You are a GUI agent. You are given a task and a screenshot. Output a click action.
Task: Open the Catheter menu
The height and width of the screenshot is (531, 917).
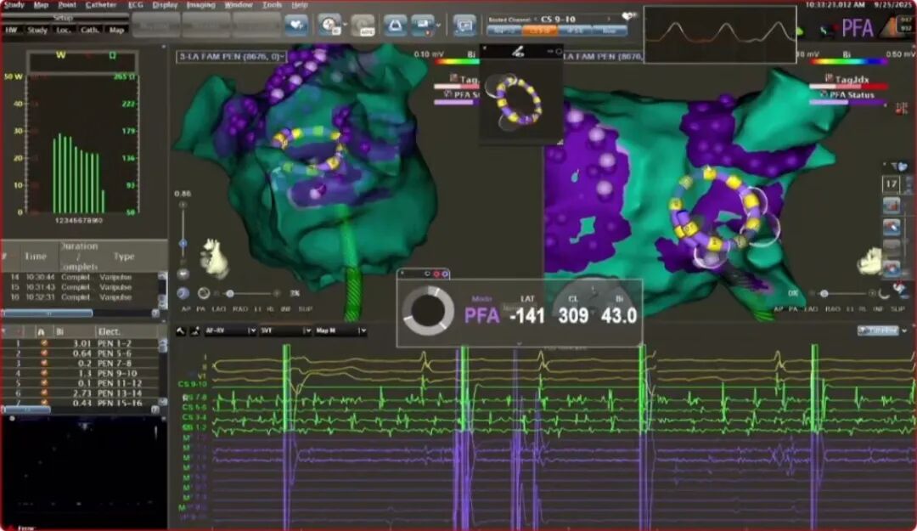coord(96,5)
